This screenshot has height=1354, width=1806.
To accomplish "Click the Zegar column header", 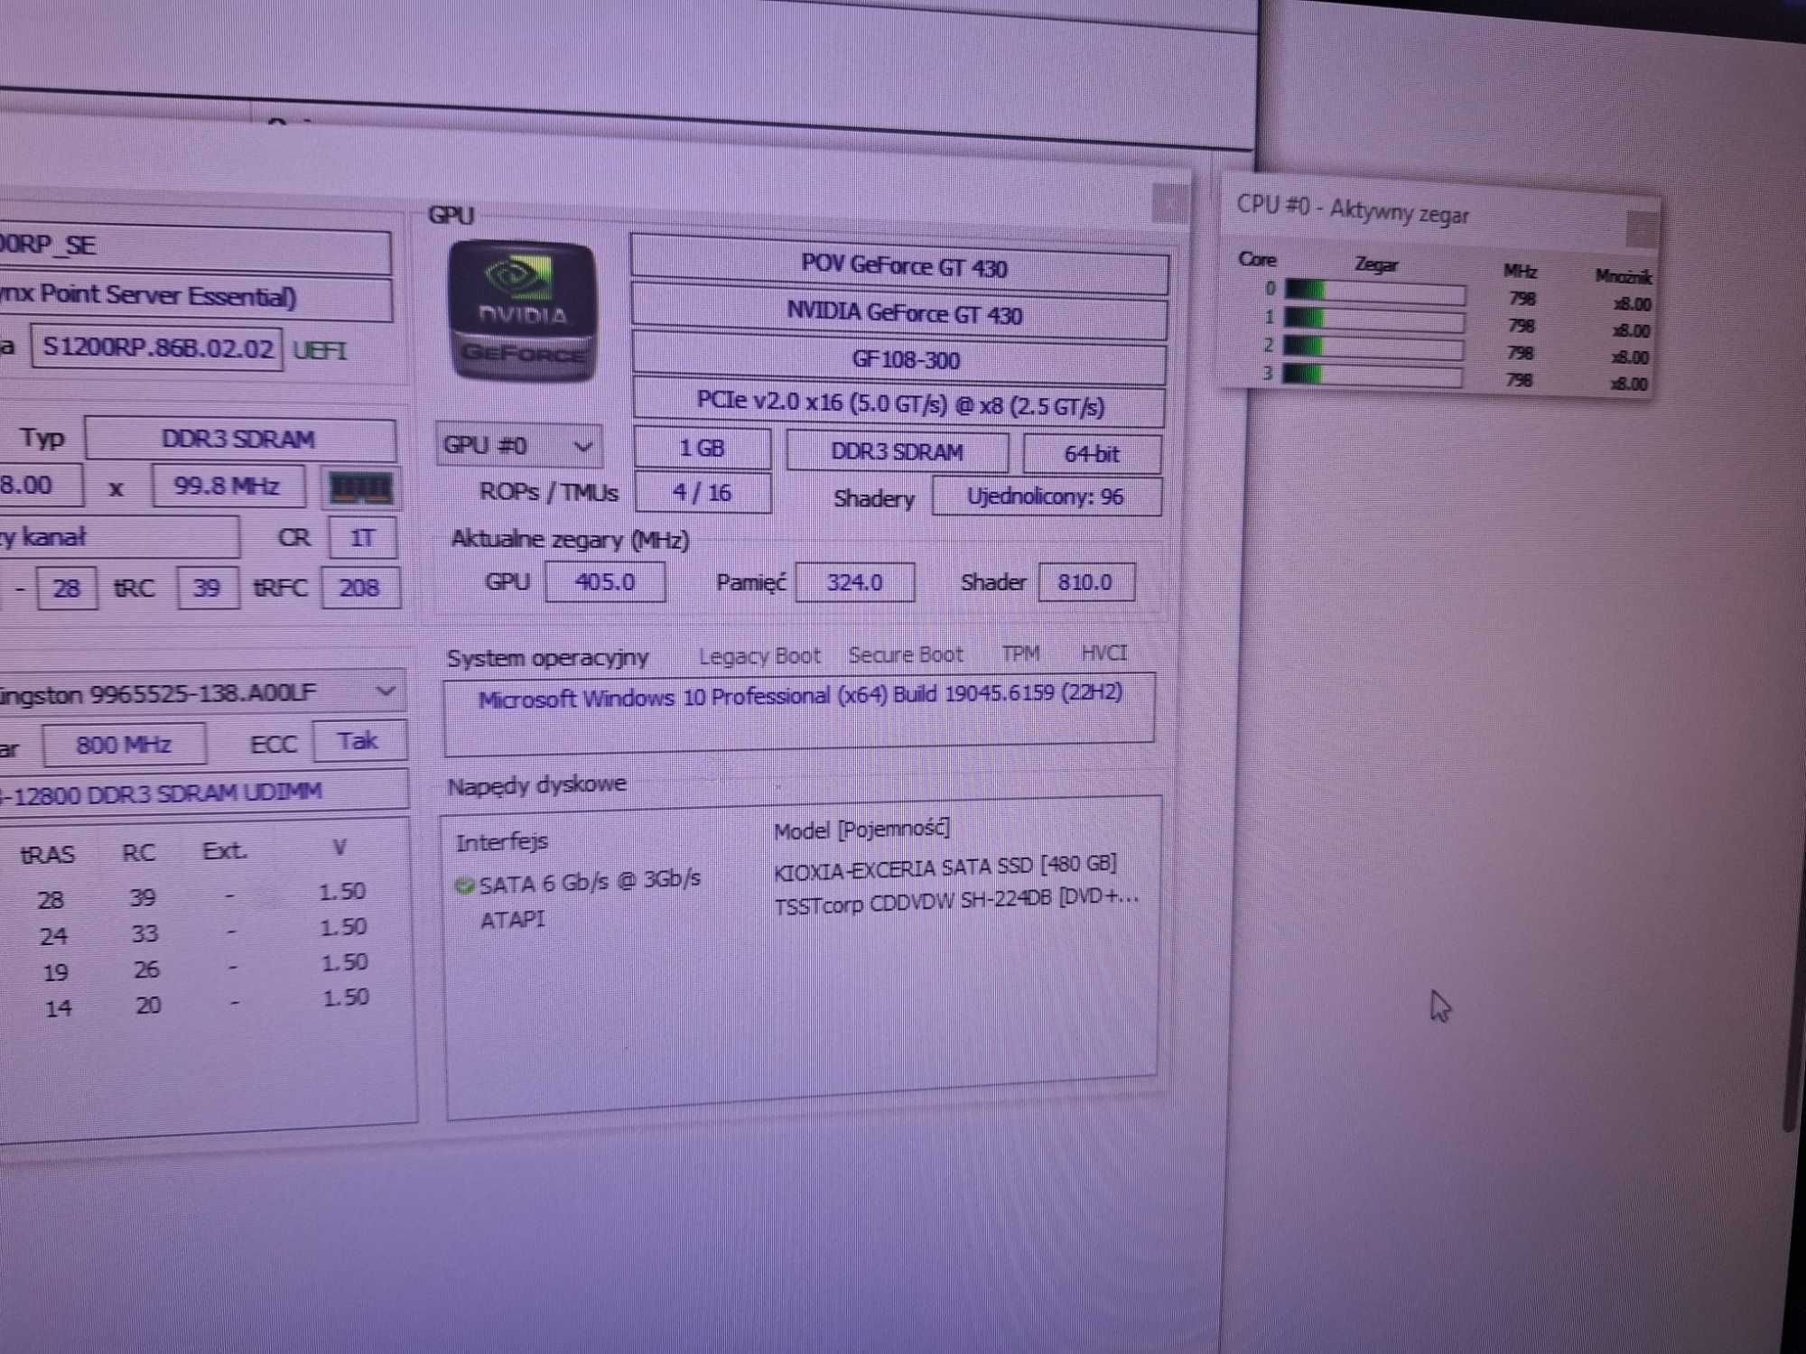I will pos(1376,265).
